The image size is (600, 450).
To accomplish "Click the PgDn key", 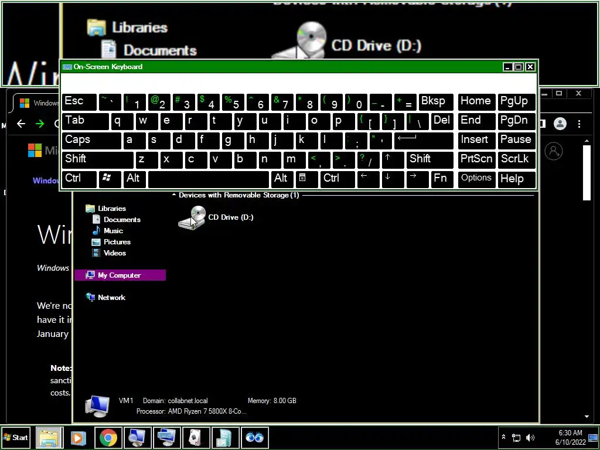I will [x=517, y=121].
